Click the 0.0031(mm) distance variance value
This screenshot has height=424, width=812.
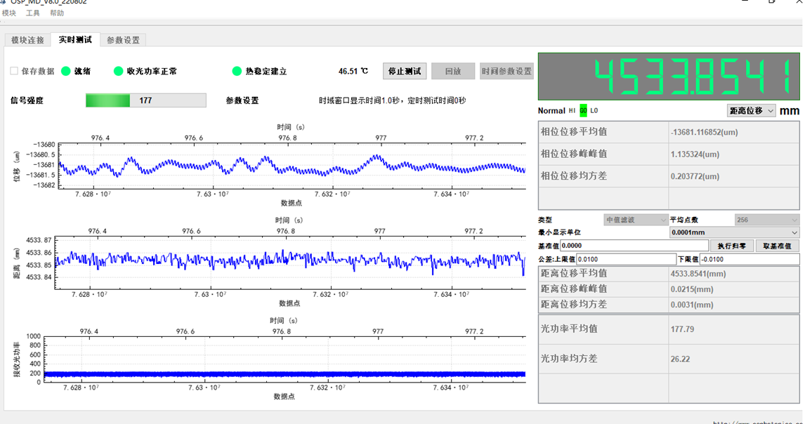pos(692,305)
